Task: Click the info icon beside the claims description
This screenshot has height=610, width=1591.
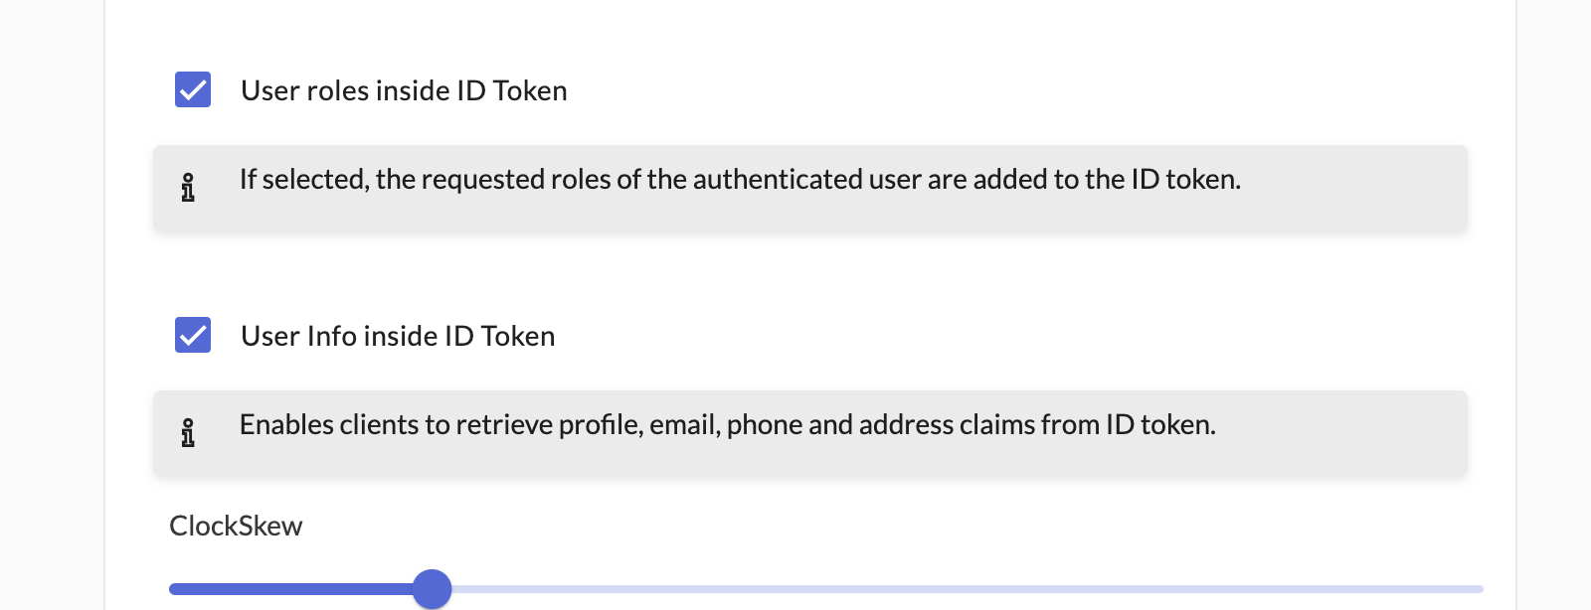Action: point(188,433)
